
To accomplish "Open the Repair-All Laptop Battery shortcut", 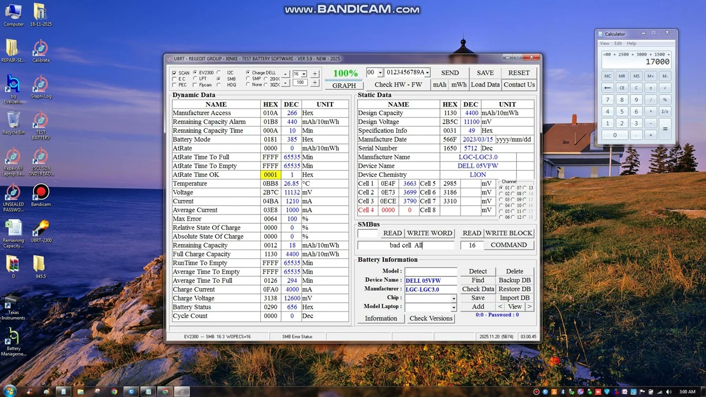I will [x=13, y=162].
